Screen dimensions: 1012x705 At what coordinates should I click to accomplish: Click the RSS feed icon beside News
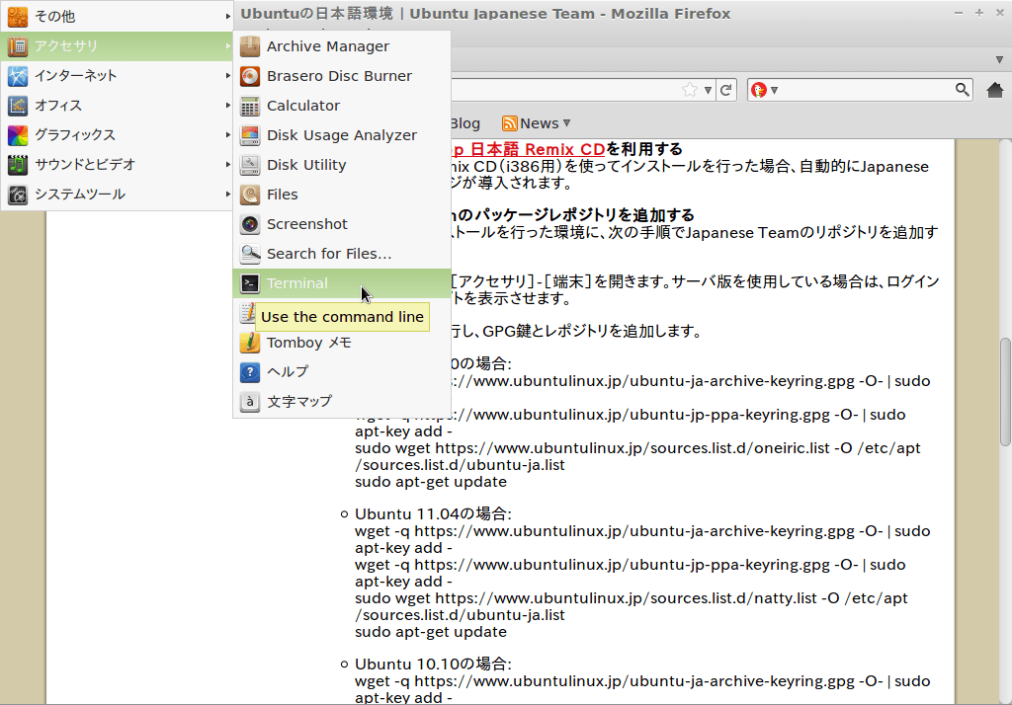click(x=509, y=123)
